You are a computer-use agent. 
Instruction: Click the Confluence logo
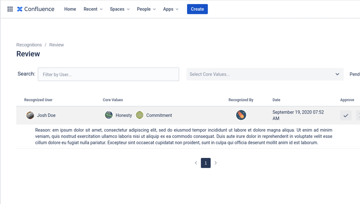(x=36, y=9)
